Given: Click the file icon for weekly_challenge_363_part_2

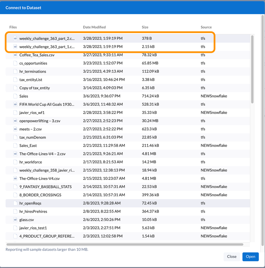Looking at the screenshot, I should click(15, 38).
